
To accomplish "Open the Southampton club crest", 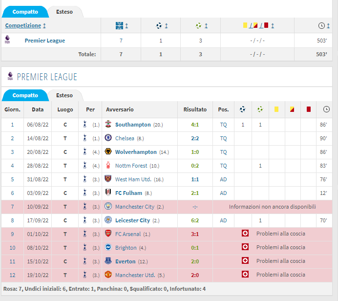I will pos(108,124).
